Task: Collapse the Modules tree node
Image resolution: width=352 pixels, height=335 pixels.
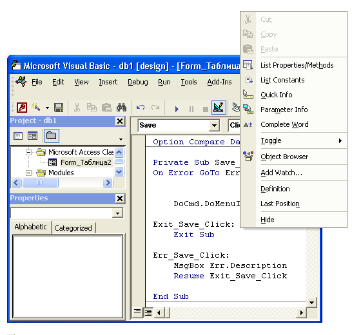Action: point(29,173)
